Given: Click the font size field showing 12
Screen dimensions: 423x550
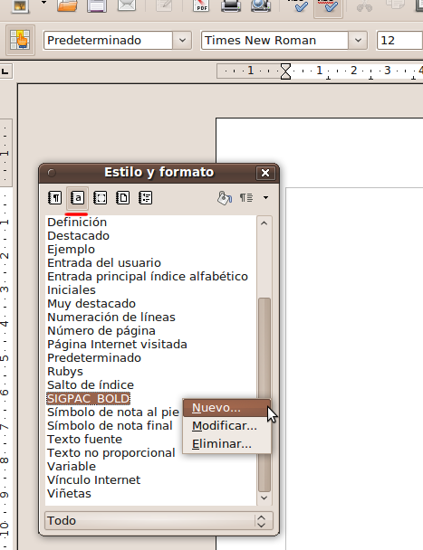Looking at the screenshot, I should pyautogui.click(x=399, y=41).
